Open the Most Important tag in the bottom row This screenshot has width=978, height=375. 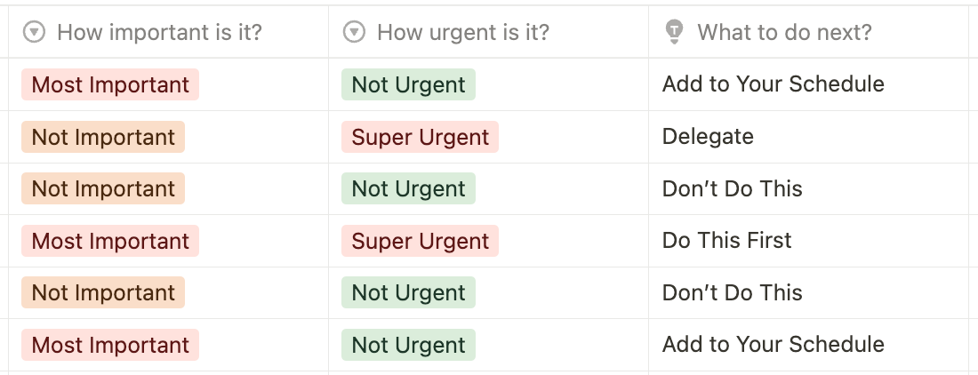pos(110,345)
